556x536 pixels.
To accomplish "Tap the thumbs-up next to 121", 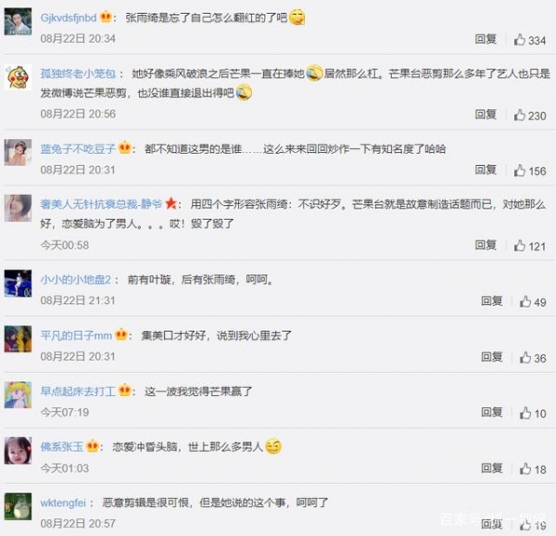I will [520, 246].
